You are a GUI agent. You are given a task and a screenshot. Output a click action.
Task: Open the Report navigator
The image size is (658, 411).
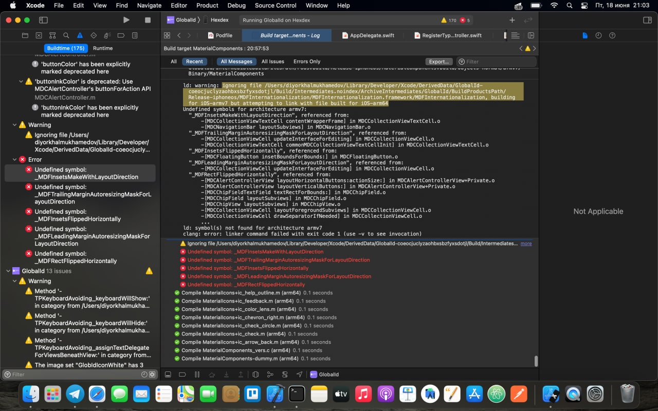tap(135, 35)
